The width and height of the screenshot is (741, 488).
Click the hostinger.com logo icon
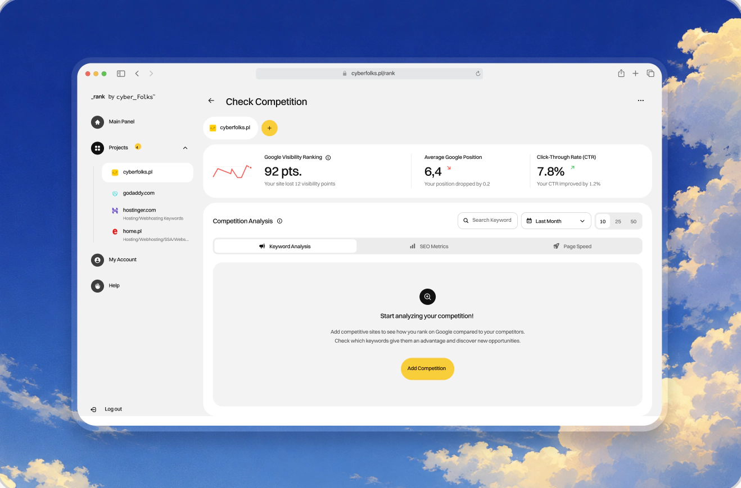[x=115, y=211]
